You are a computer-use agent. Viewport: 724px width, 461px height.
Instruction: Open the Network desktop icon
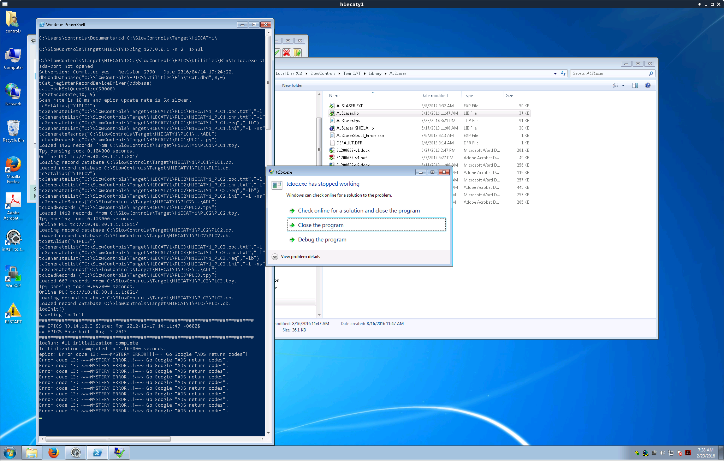pos(13,95)
